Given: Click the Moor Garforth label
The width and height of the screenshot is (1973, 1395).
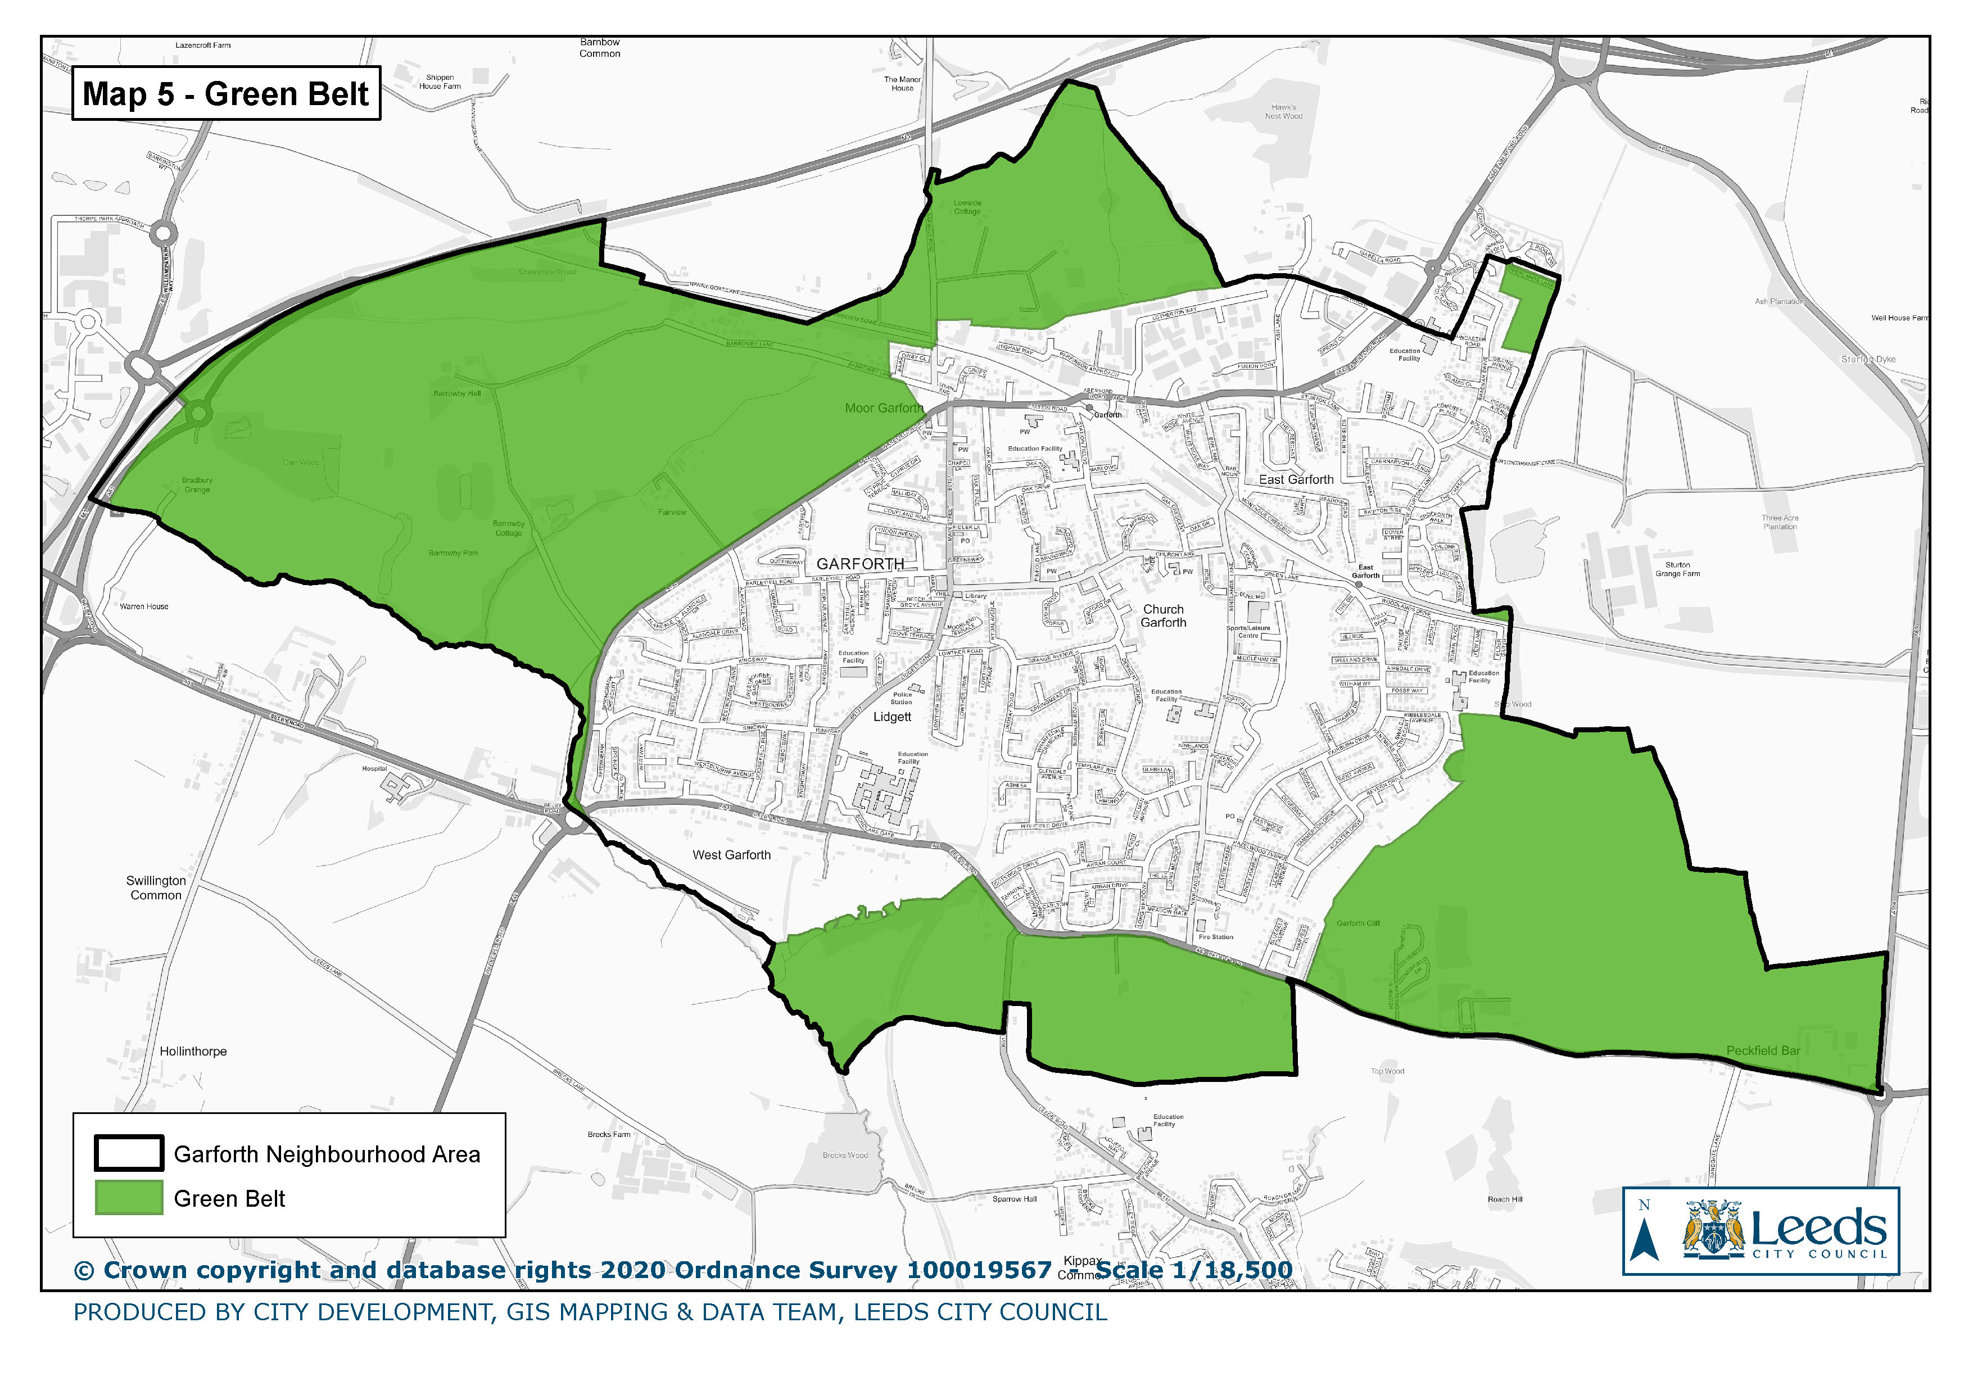Looking at the screenshot, I should [884, 409].
